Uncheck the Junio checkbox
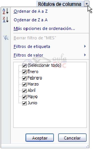 (24, 103)
